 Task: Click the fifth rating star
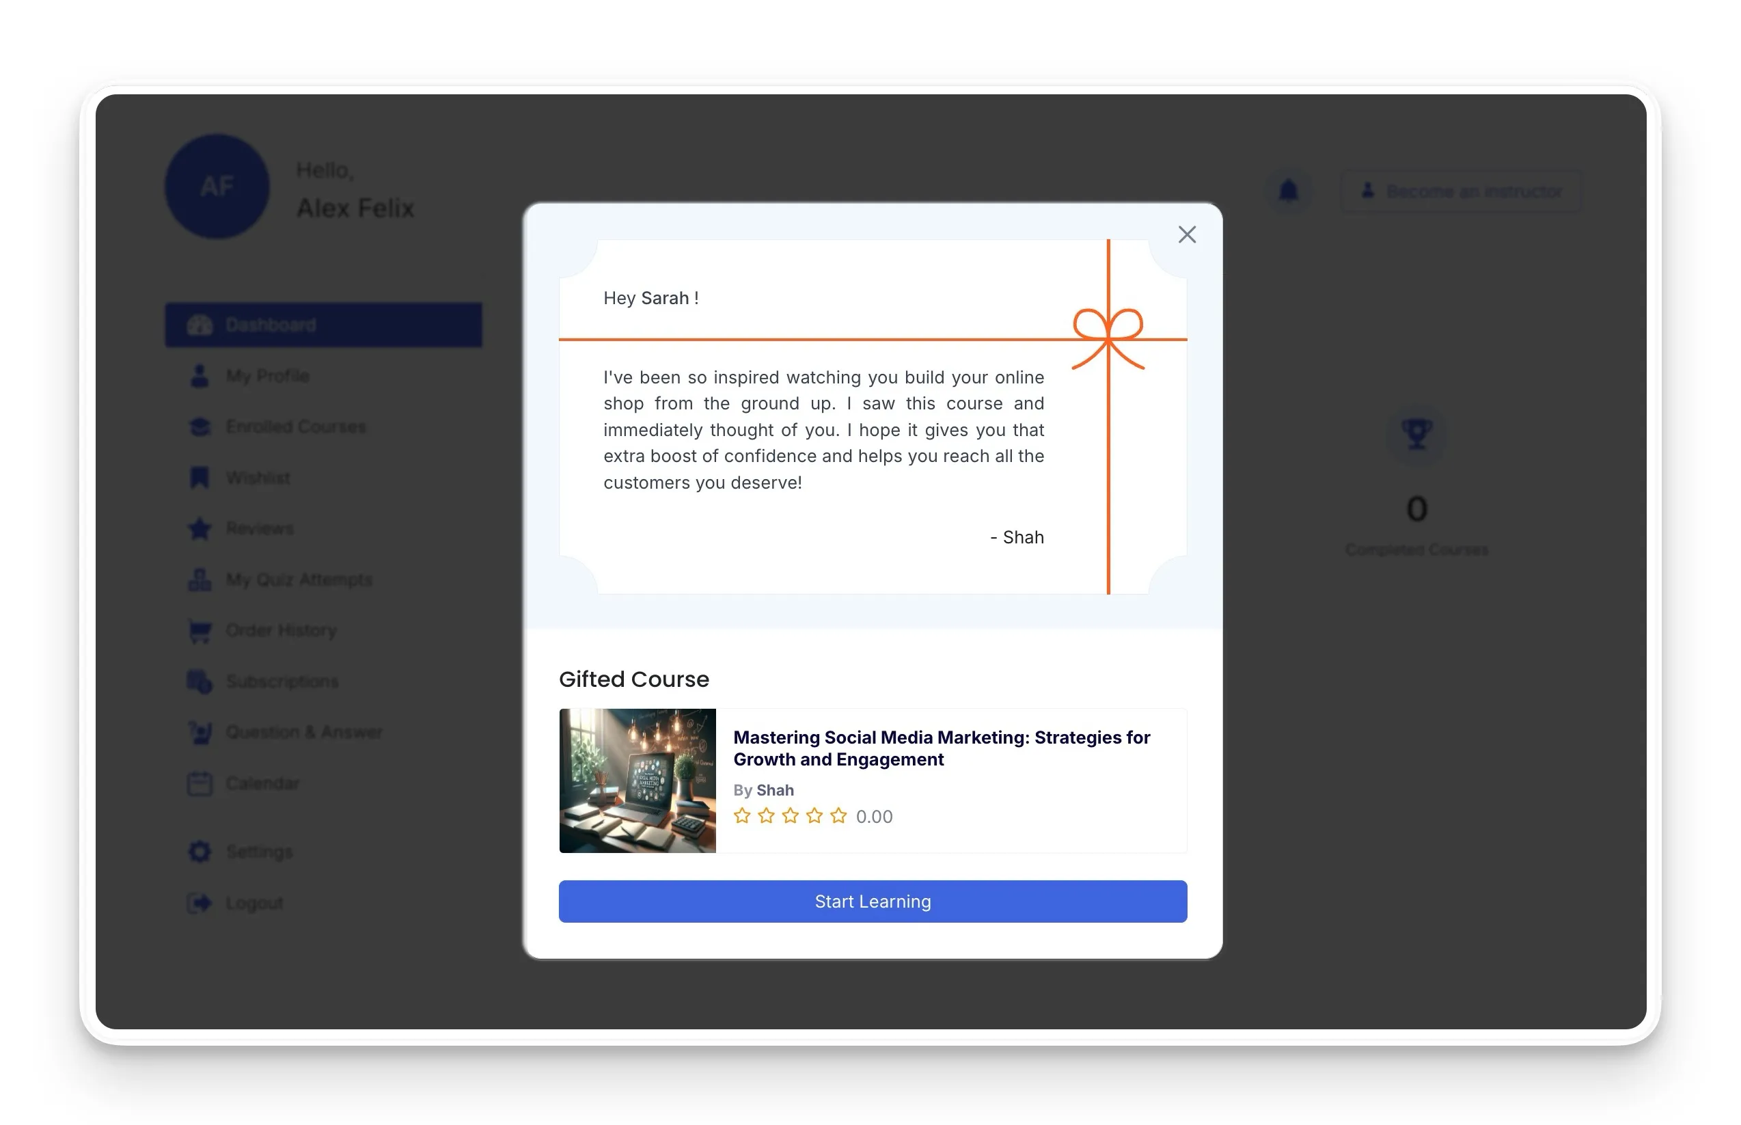click(838, 815)
